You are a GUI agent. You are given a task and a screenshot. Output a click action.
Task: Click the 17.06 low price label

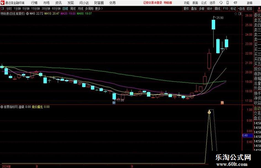tap(120, 100)
